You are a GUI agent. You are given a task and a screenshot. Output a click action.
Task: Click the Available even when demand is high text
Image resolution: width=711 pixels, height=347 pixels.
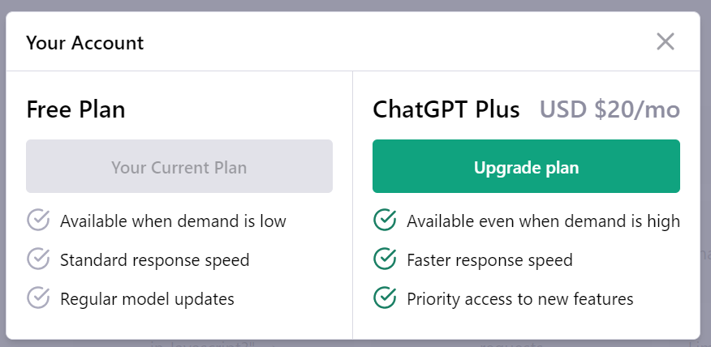543,221
